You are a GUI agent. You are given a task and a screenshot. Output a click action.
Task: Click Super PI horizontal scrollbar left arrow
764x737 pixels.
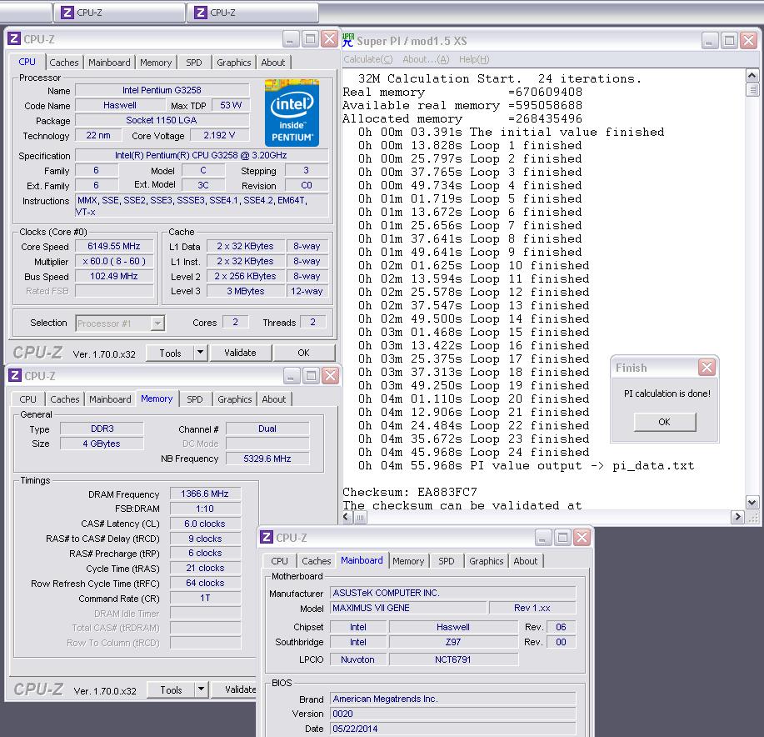pyautogui.click(x=347, y=517)
